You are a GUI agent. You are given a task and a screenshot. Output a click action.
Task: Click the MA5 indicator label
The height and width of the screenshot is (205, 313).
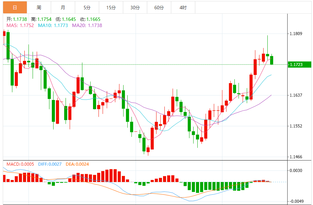(x=20, y=25)
